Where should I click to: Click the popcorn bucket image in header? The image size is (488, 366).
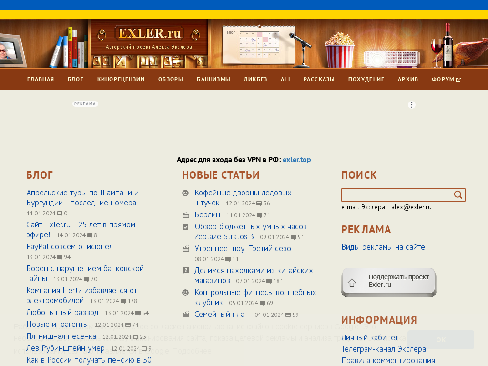pyautogui.click(x=339, y=50)
